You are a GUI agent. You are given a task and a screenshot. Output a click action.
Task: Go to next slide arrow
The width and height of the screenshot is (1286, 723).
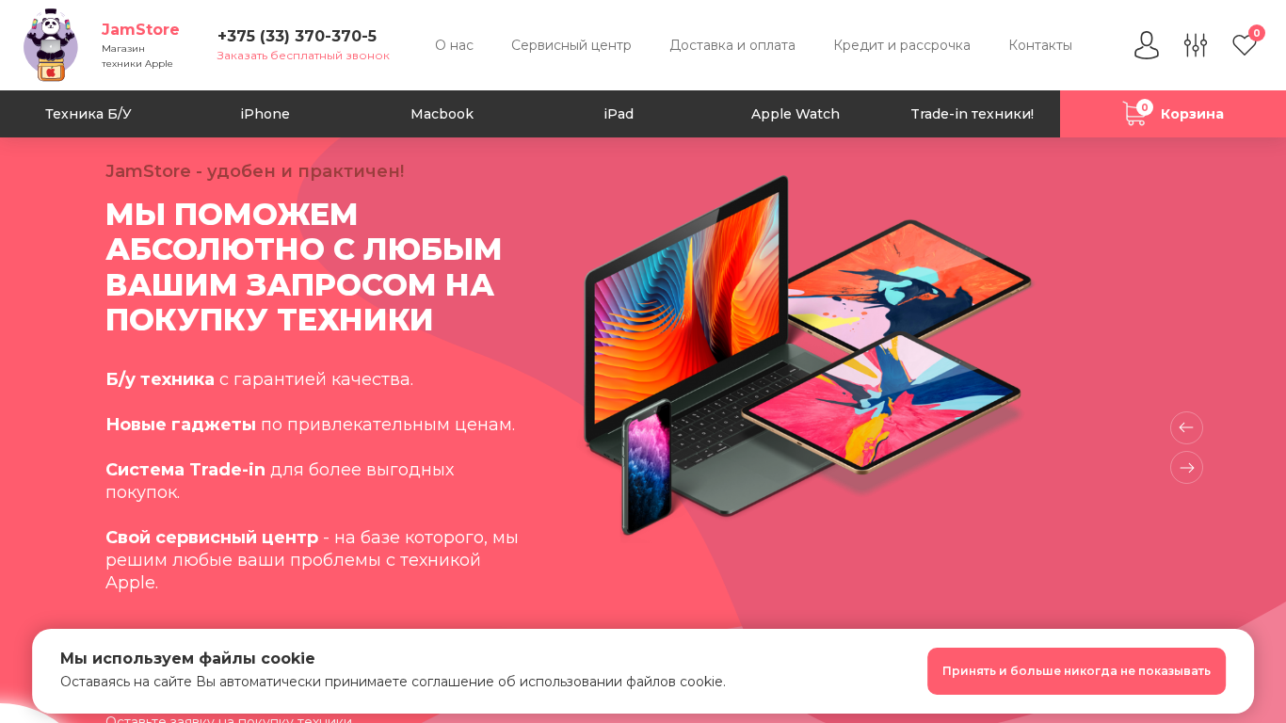[x=1186, y=467]
